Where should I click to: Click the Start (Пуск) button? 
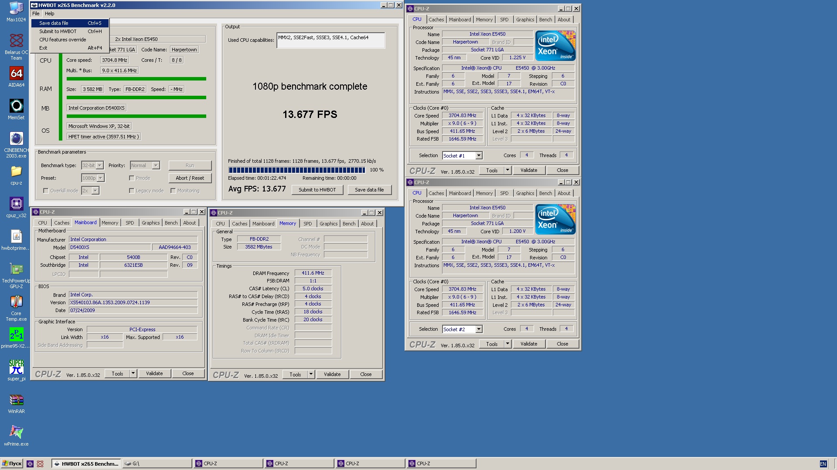click(12, 463)
